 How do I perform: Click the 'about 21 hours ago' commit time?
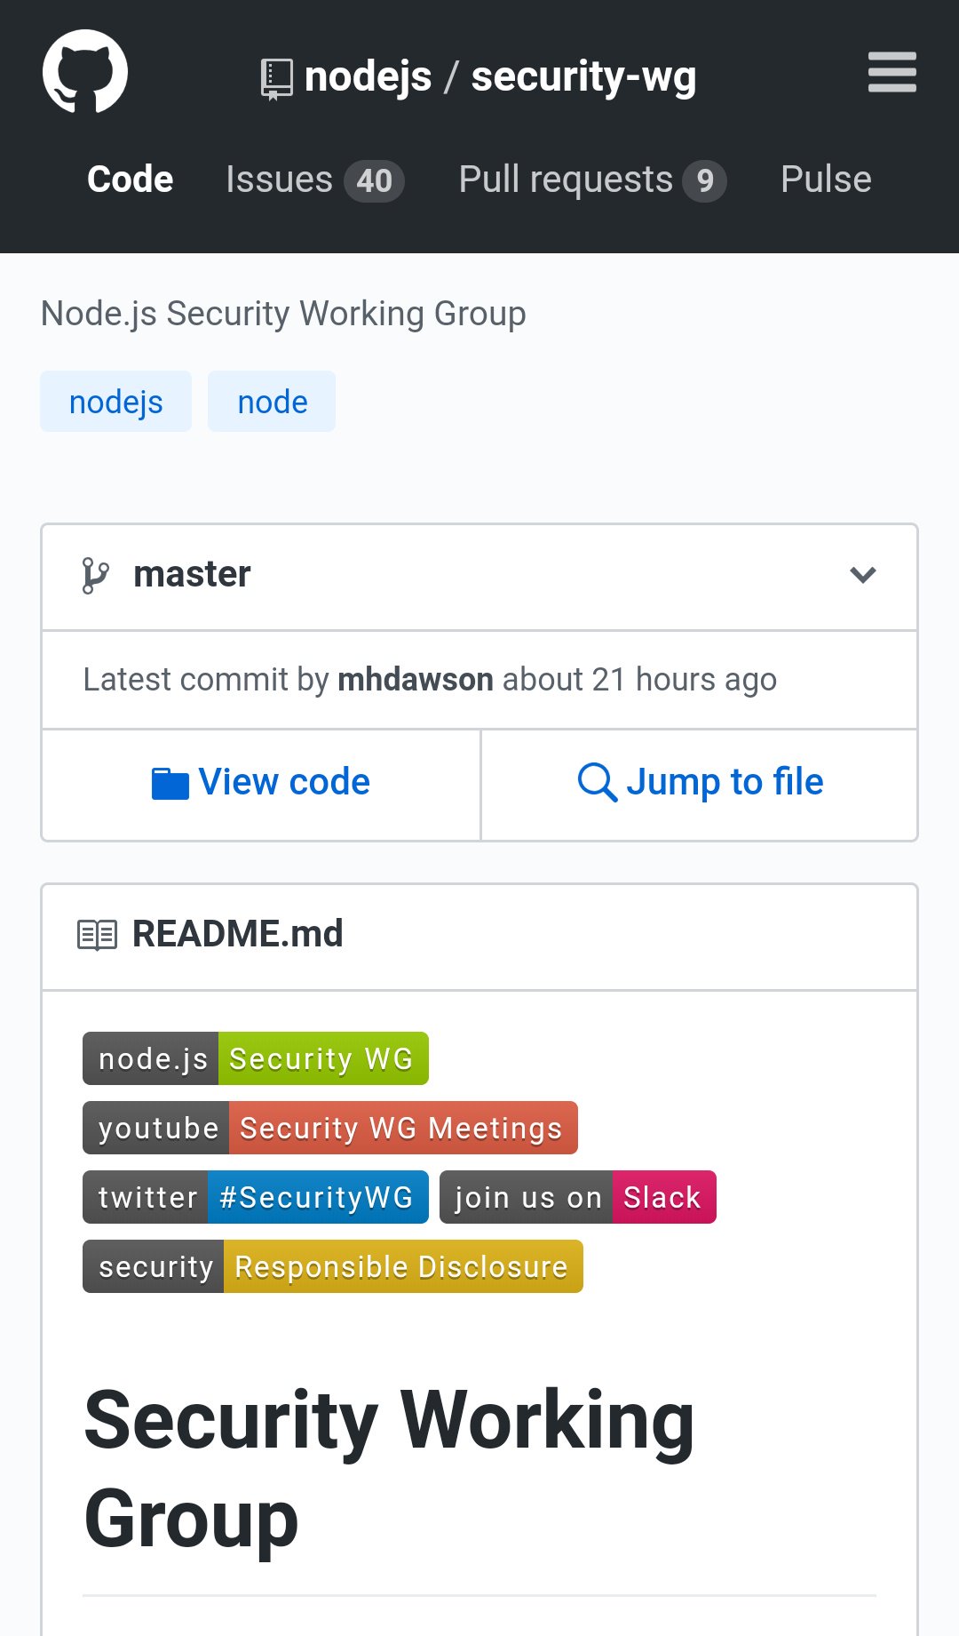tap(639, 680)
